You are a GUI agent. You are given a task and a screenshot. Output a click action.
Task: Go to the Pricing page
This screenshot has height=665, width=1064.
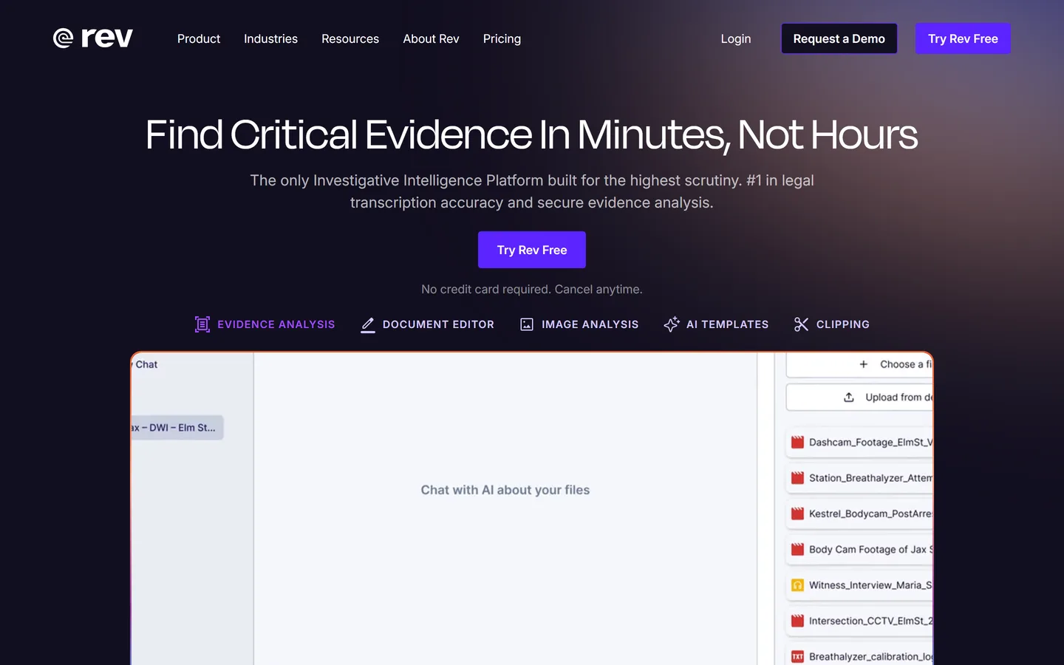coord(502,38)
